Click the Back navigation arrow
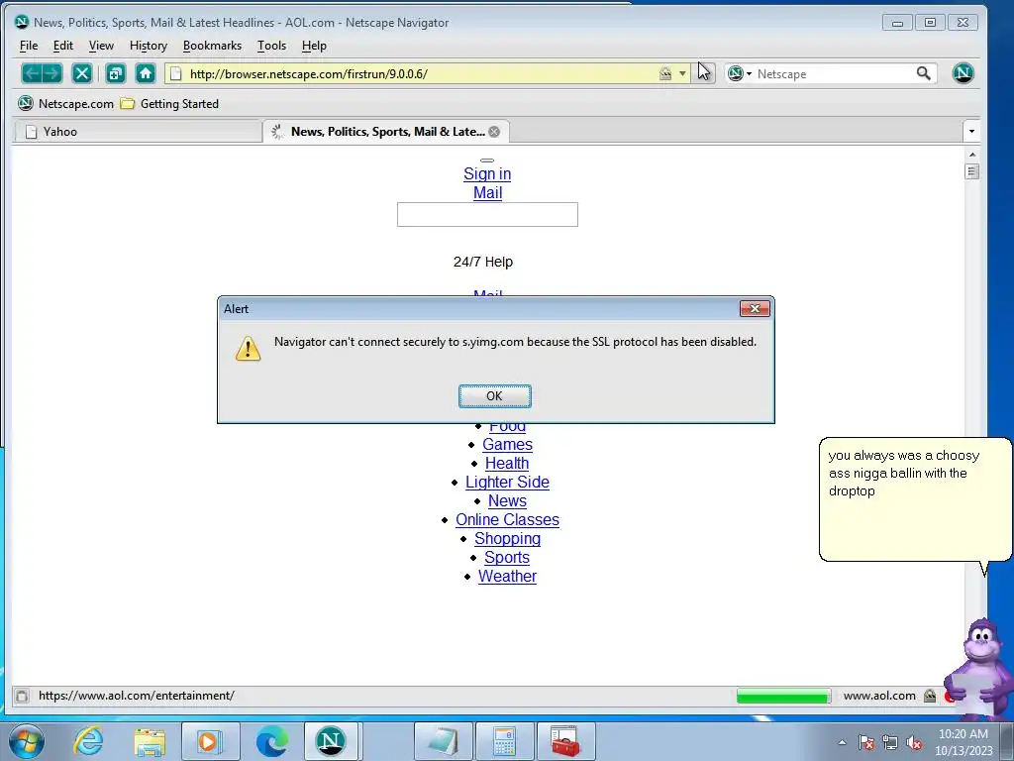 point(32,73)
